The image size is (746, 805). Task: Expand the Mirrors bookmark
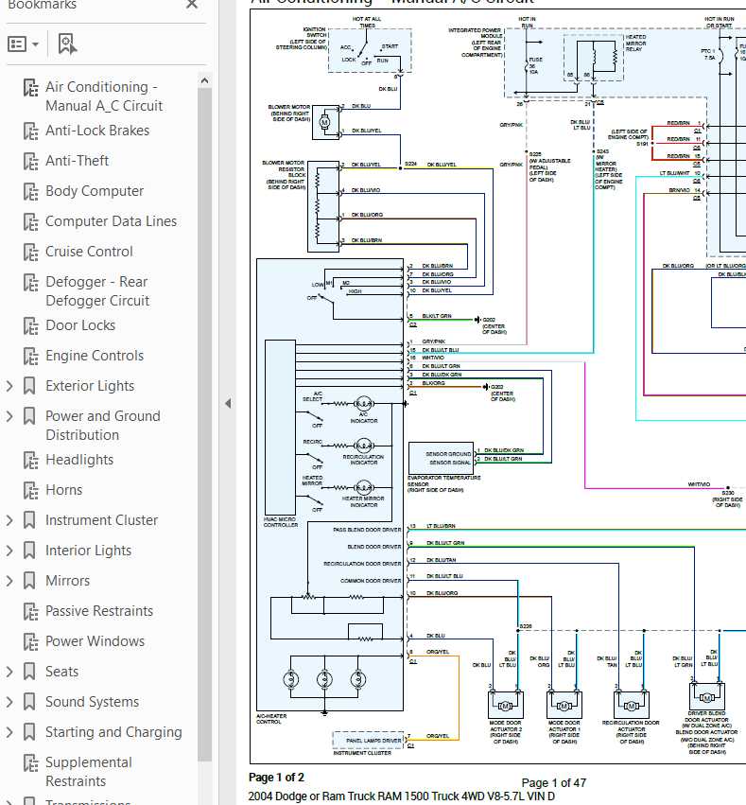[9, 581]
